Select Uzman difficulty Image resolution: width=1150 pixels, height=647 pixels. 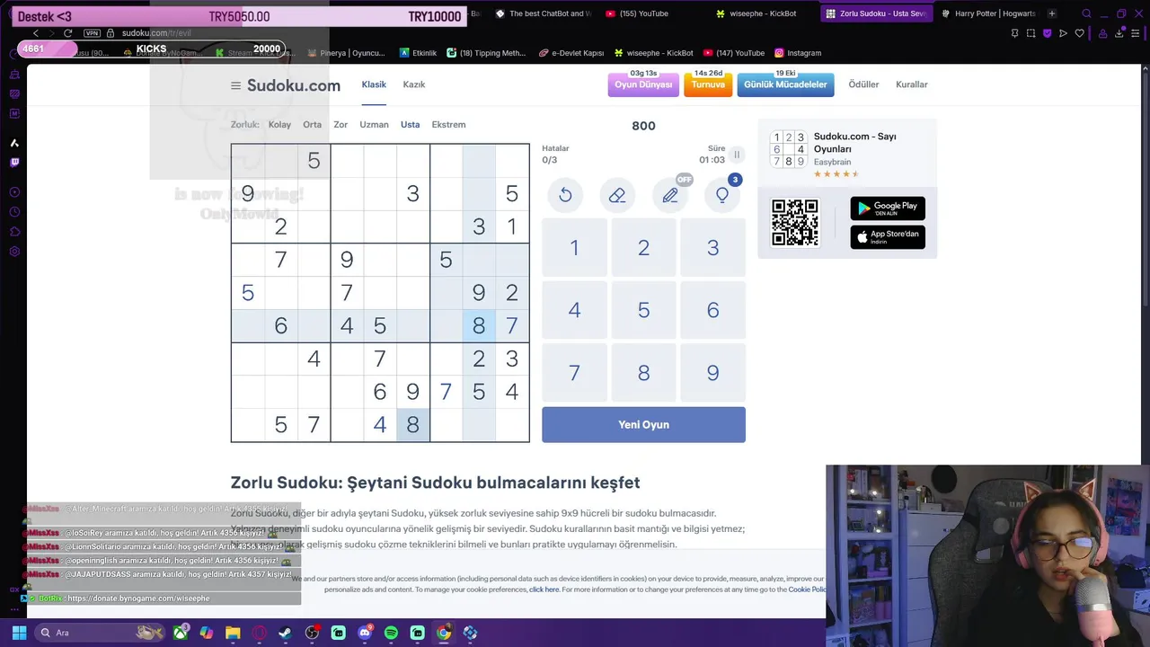pyautogui.click(x=374, y=125)
